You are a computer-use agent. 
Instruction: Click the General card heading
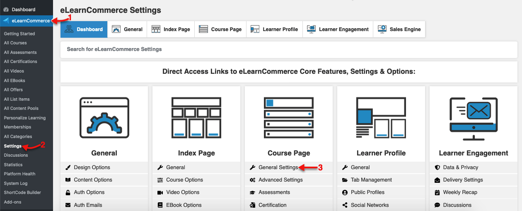coord(104,153)
